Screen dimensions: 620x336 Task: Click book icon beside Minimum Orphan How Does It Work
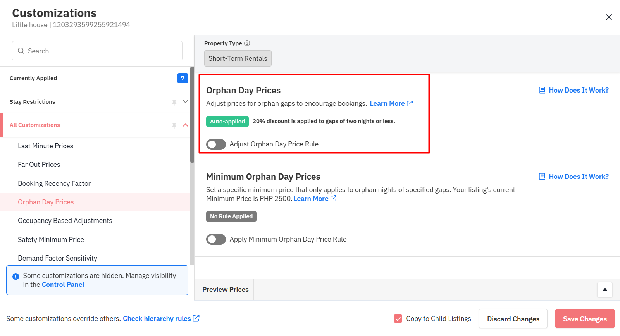542,177
